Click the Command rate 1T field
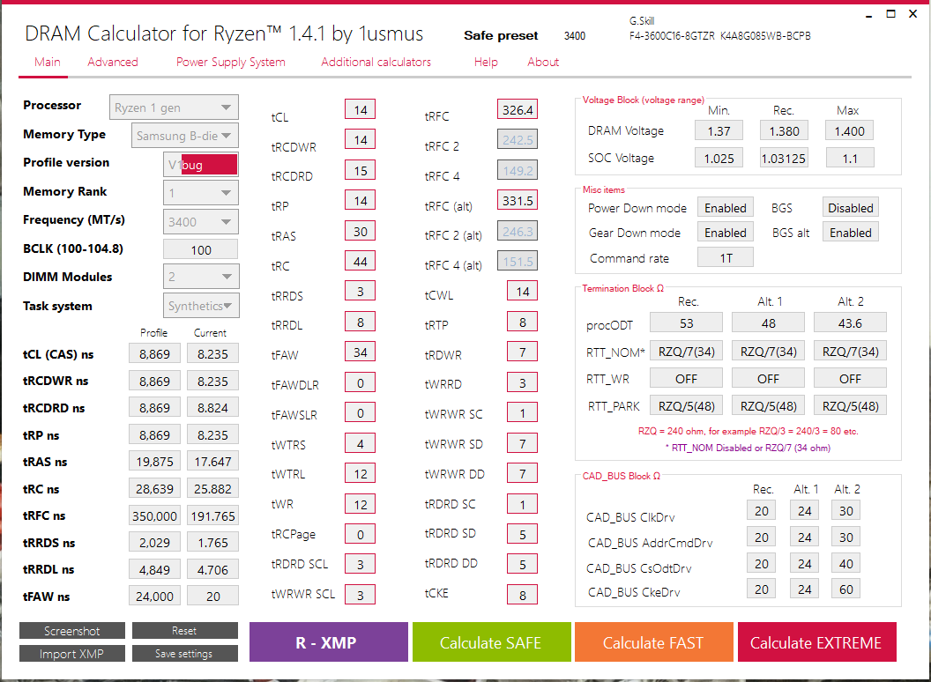 725,257
